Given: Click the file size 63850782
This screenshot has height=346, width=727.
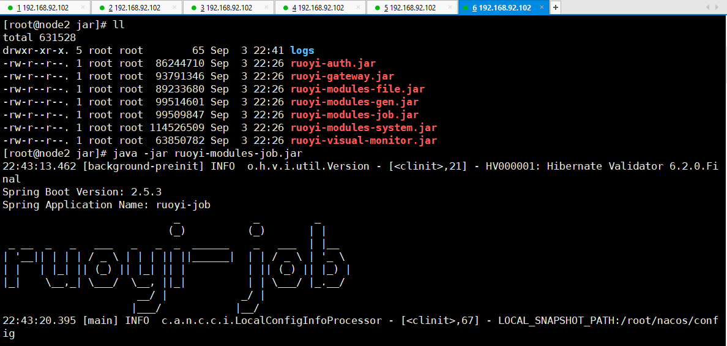Looking at the screenshot, I should pyautogui.click(x=181, y=140).
